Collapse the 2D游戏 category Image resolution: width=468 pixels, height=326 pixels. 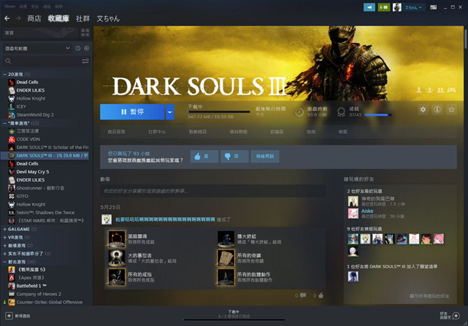tap(5, 74)
